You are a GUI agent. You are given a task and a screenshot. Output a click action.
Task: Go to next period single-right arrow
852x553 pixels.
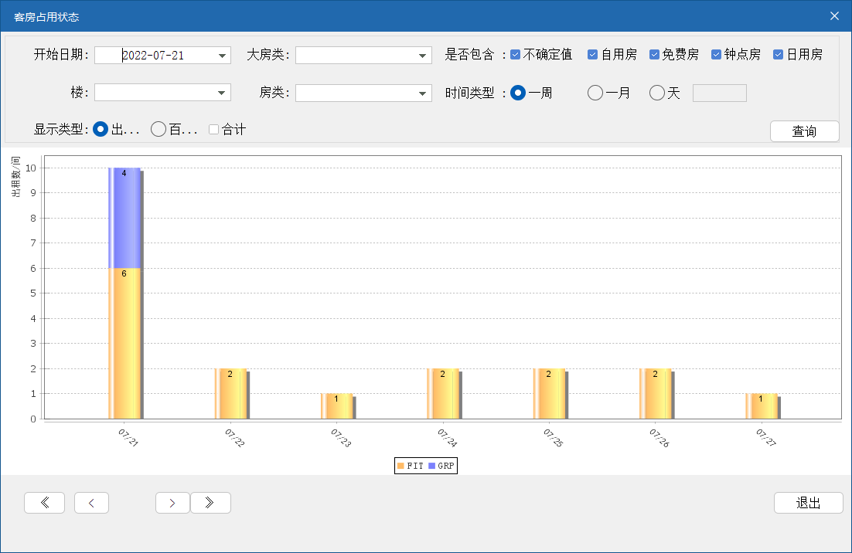click(x=172, y=503)
